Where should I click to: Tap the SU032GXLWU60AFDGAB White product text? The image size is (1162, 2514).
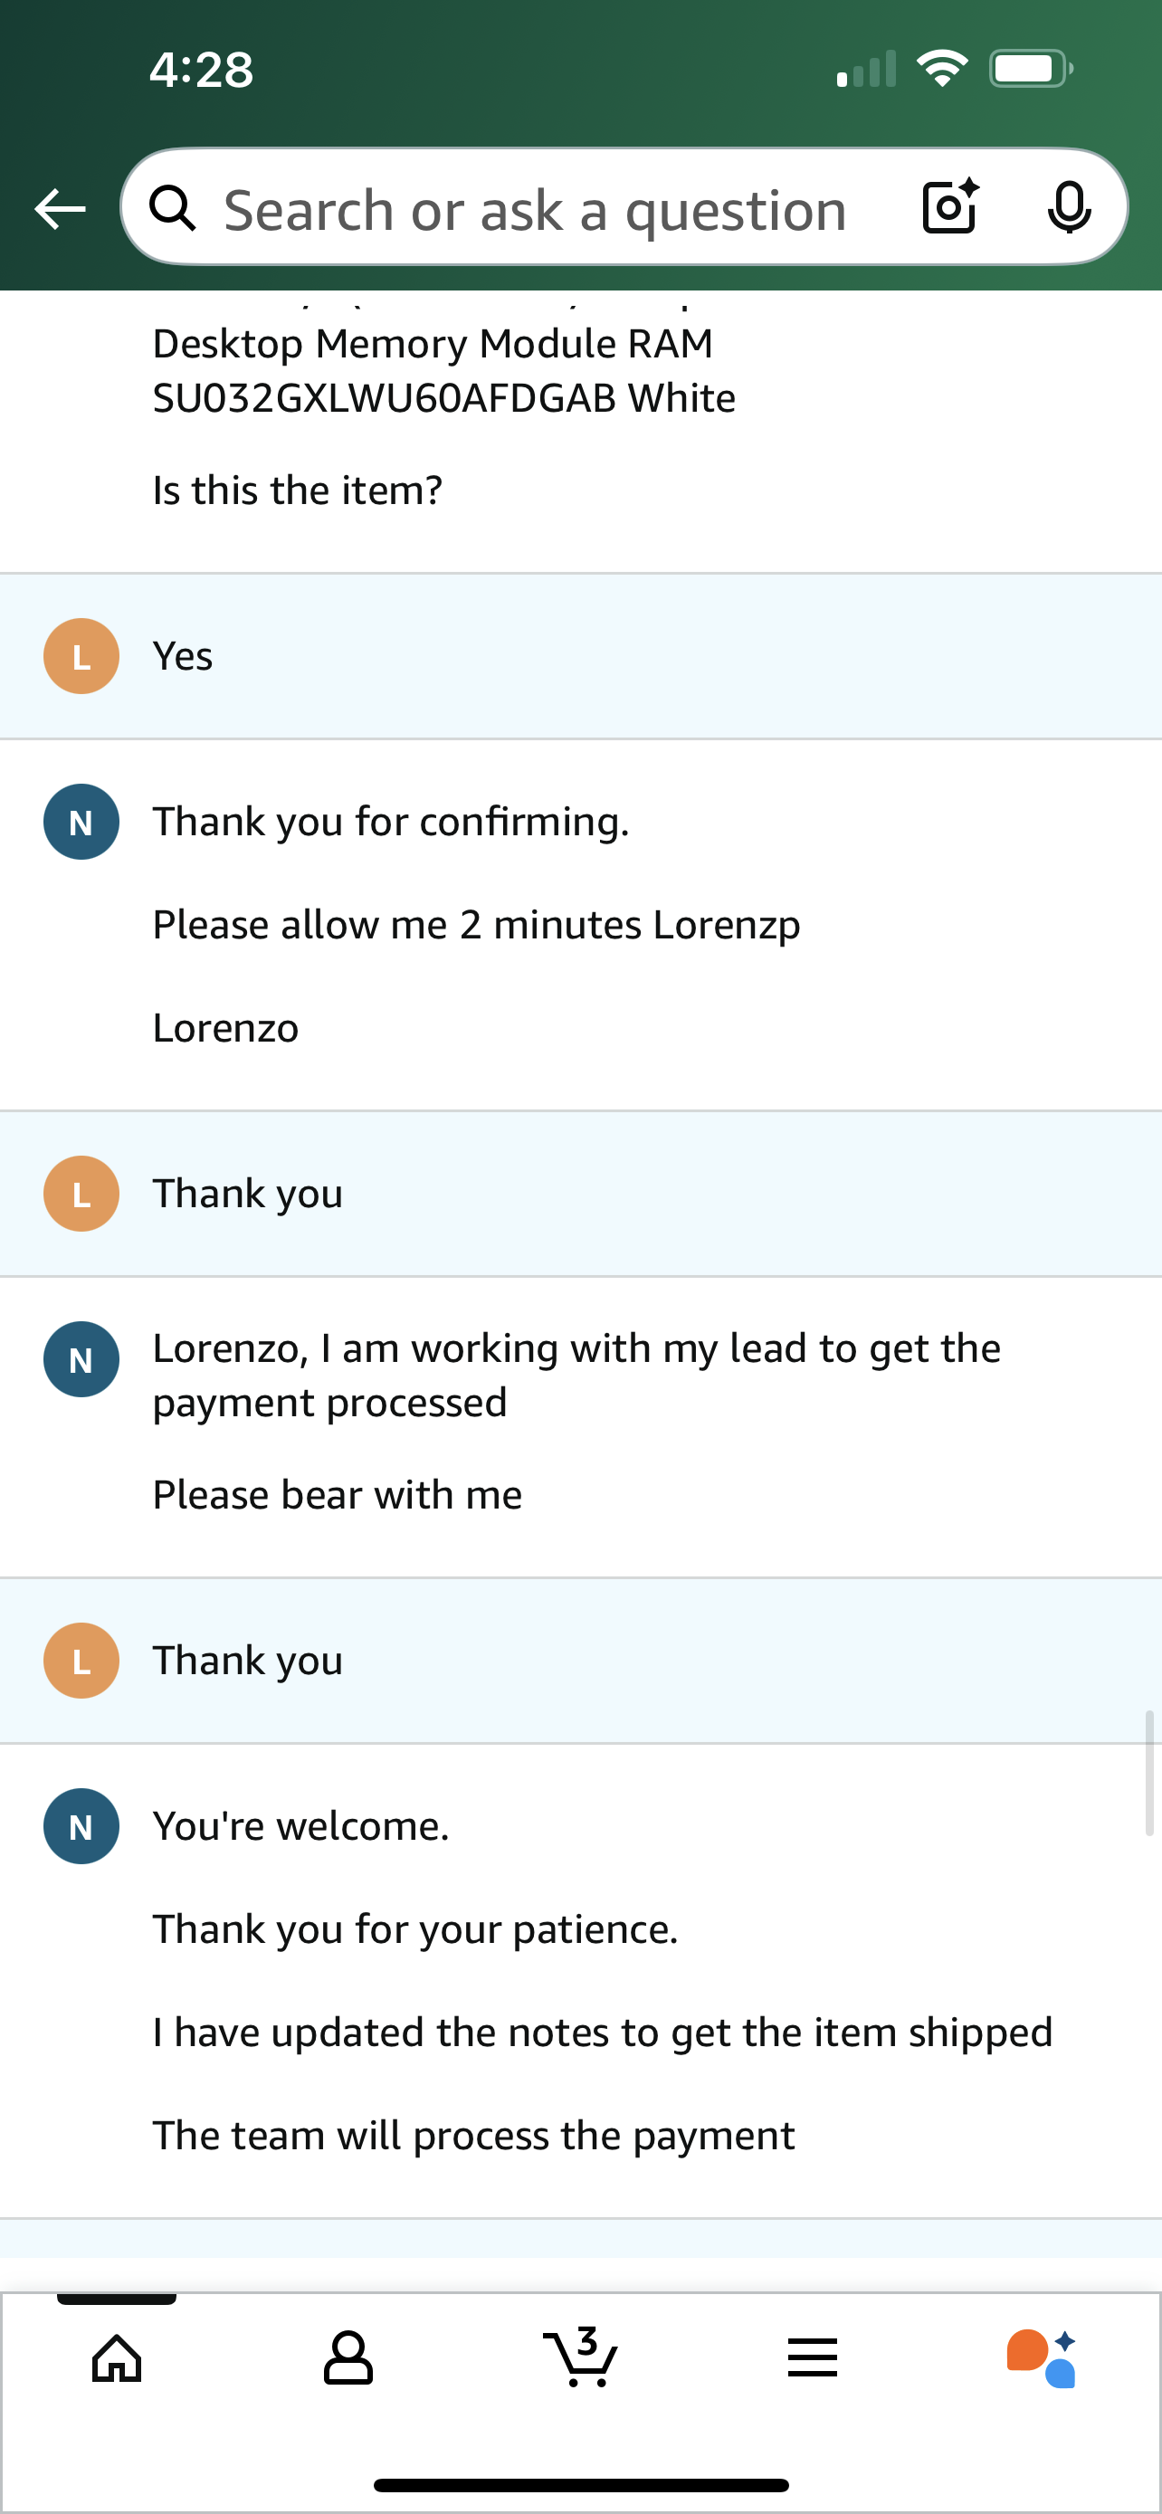tap(444, 398)
